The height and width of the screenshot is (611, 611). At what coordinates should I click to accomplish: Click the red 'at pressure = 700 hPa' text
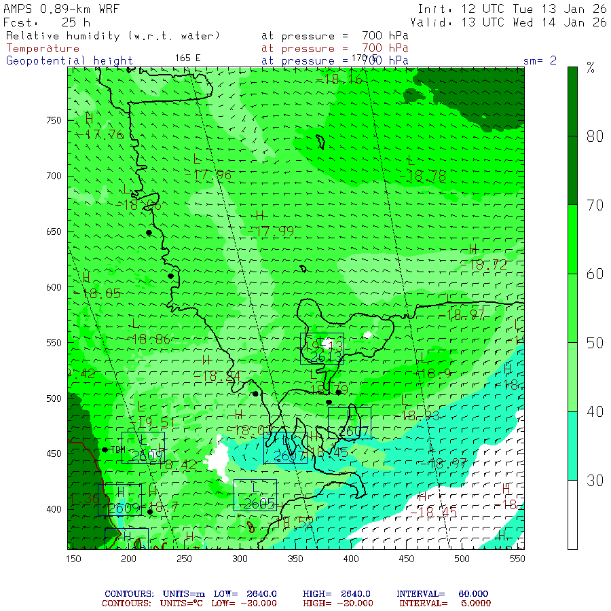point(335,48)
